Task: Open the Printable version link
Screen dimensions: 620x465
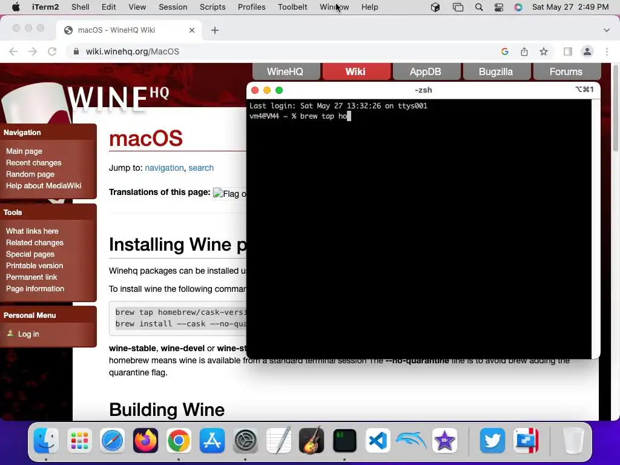Action: pos(35,266)
